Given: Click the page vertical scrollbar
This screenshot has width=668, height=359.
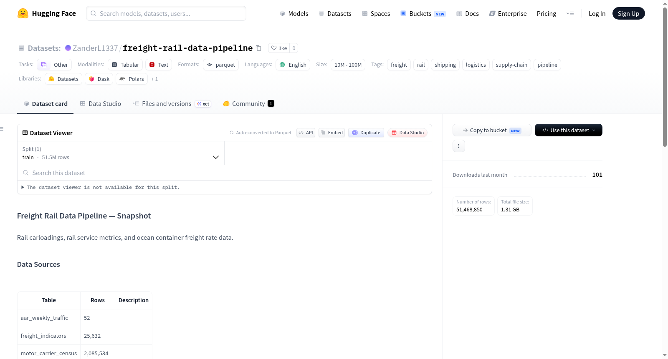Looking at the screenshot, I should (x=665, y=77).
